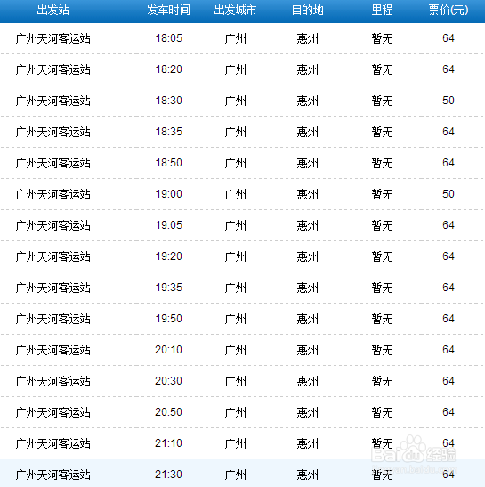The height and width of the screenshot is (487, 485).
Task: Click the 票价(元) column header
Action: [x=449, y=11]
